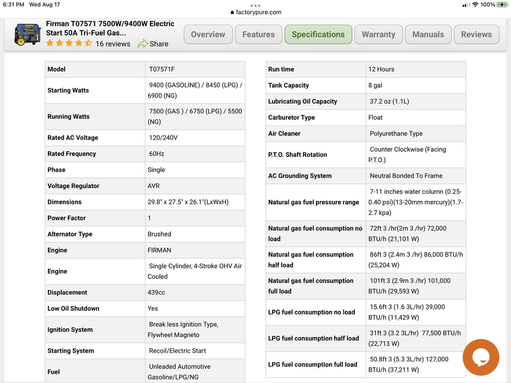Viewport: 511px width, 383px height.
Task: Tap the battery icon in status bar
Action: (x=501, y=5)
